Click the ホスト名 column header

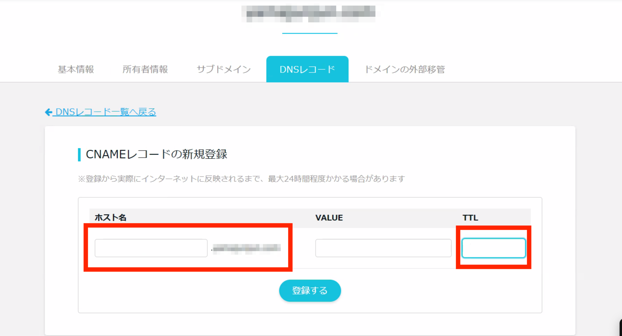111,218
